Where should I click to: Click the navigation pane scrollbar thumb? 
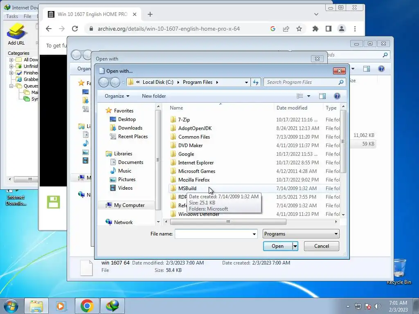point(158,160)
